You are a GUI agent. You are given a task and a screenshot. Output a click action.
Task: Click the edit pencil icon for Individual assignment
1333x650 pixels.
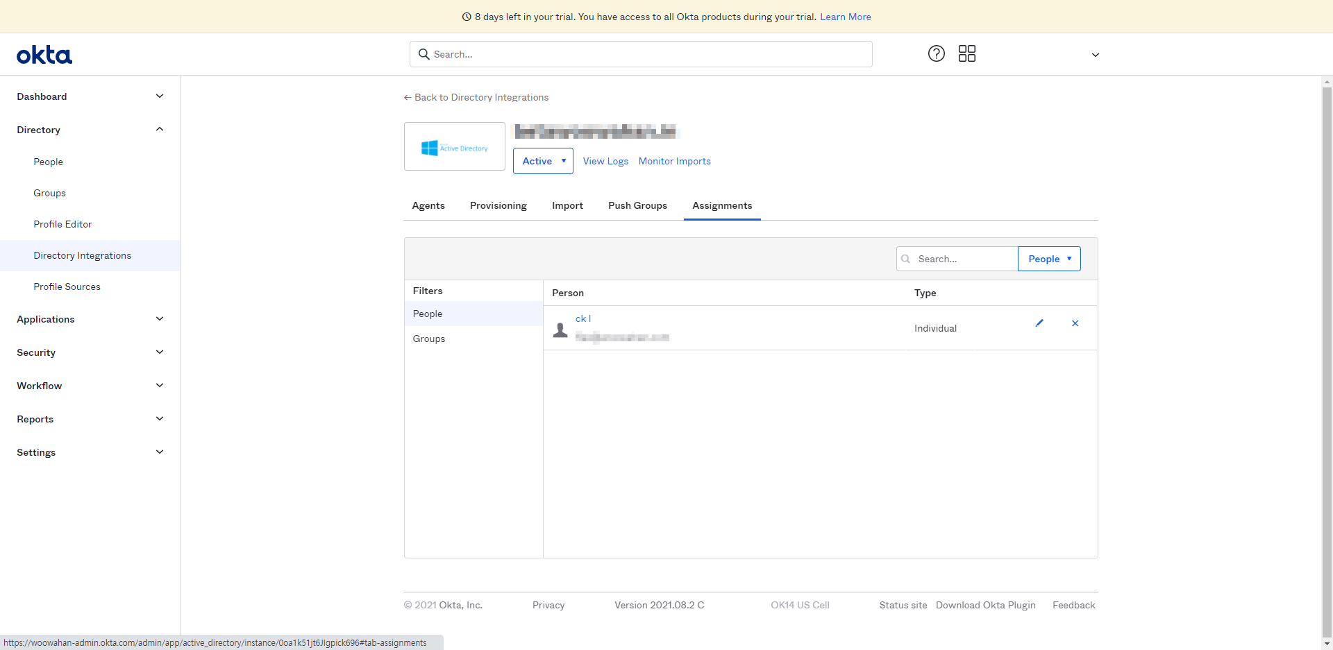coord(1039,323)
